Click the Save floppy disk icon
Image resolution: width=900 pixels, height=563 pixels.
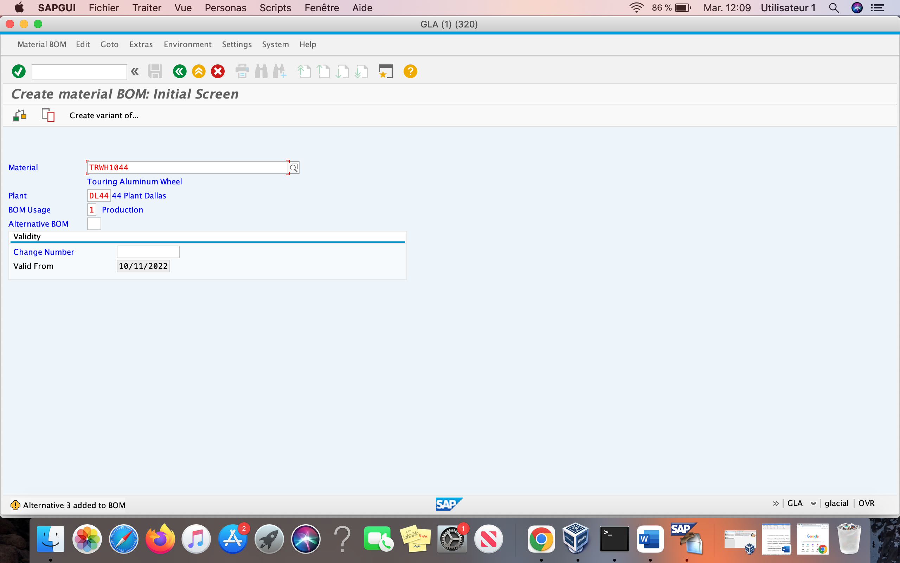155,71
